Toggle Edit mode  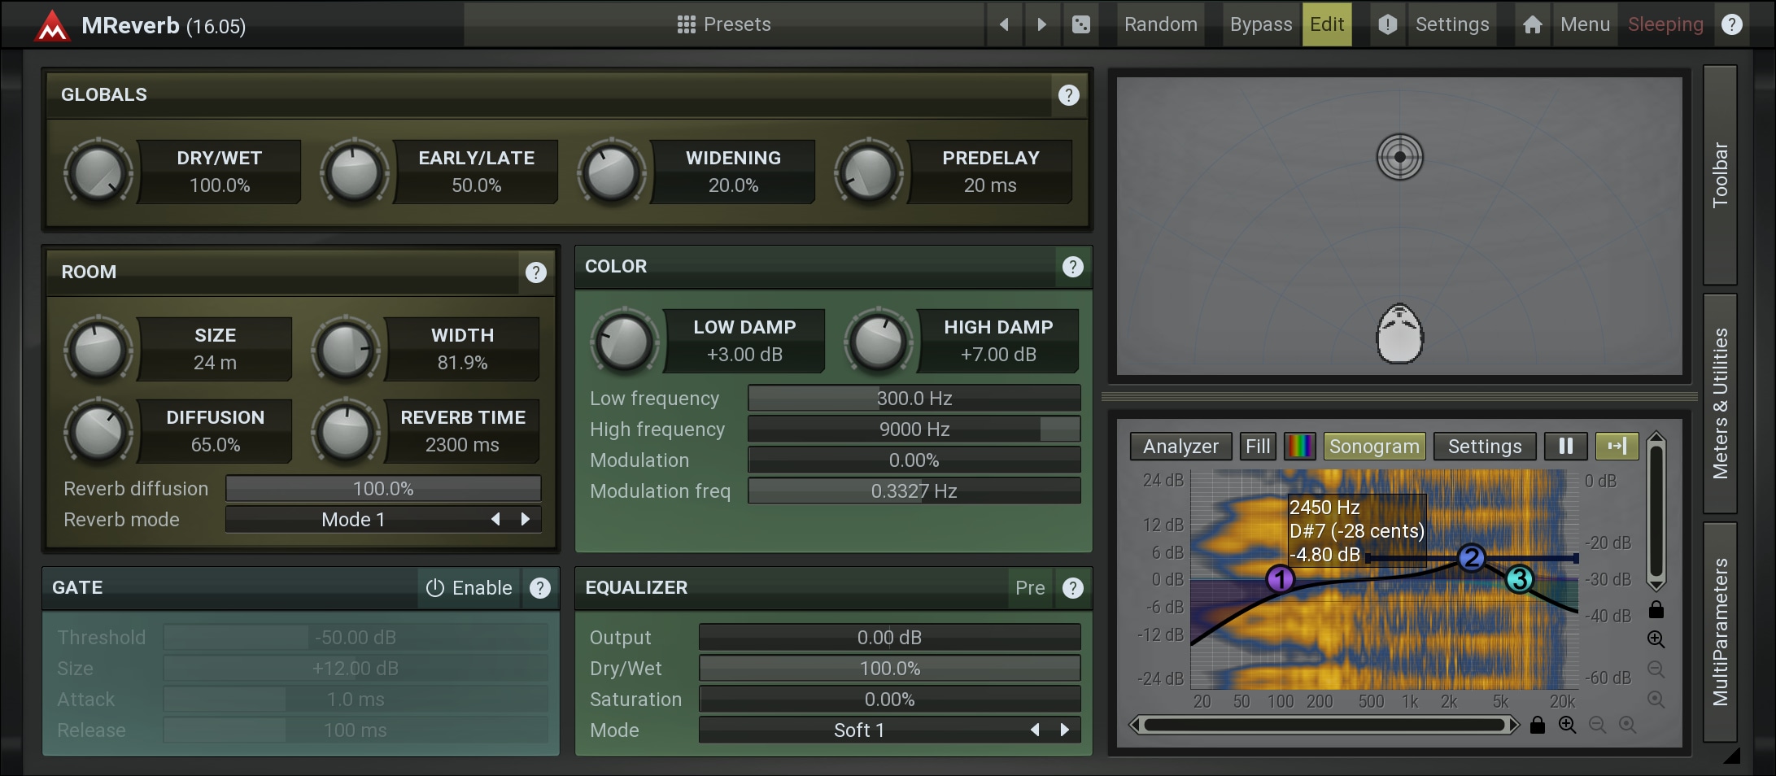(x=1327, y=24)
